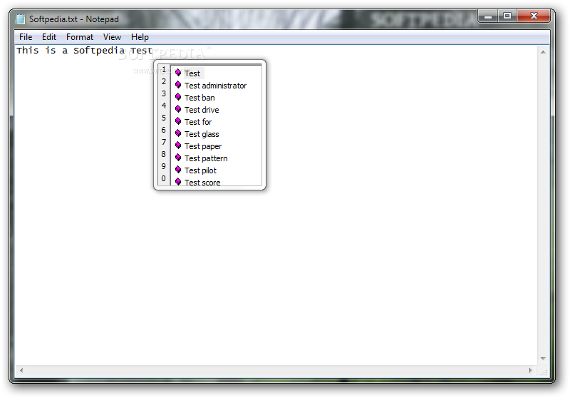This screenshot has height=398, width=570.
Task: Click shortcut number 3 in suggestion list
Action: 164,93
